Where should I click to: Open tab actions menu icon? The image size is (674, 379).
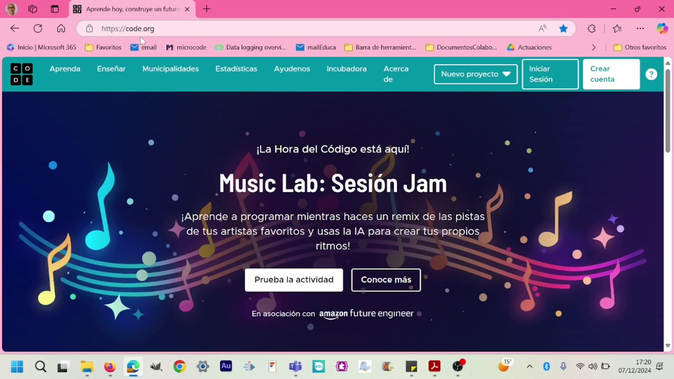pos(55,9)
